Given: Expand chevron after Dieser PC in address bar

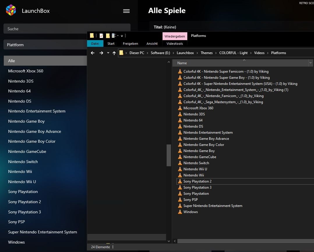Looking at the screenshot, I should [x=147, y=53].
